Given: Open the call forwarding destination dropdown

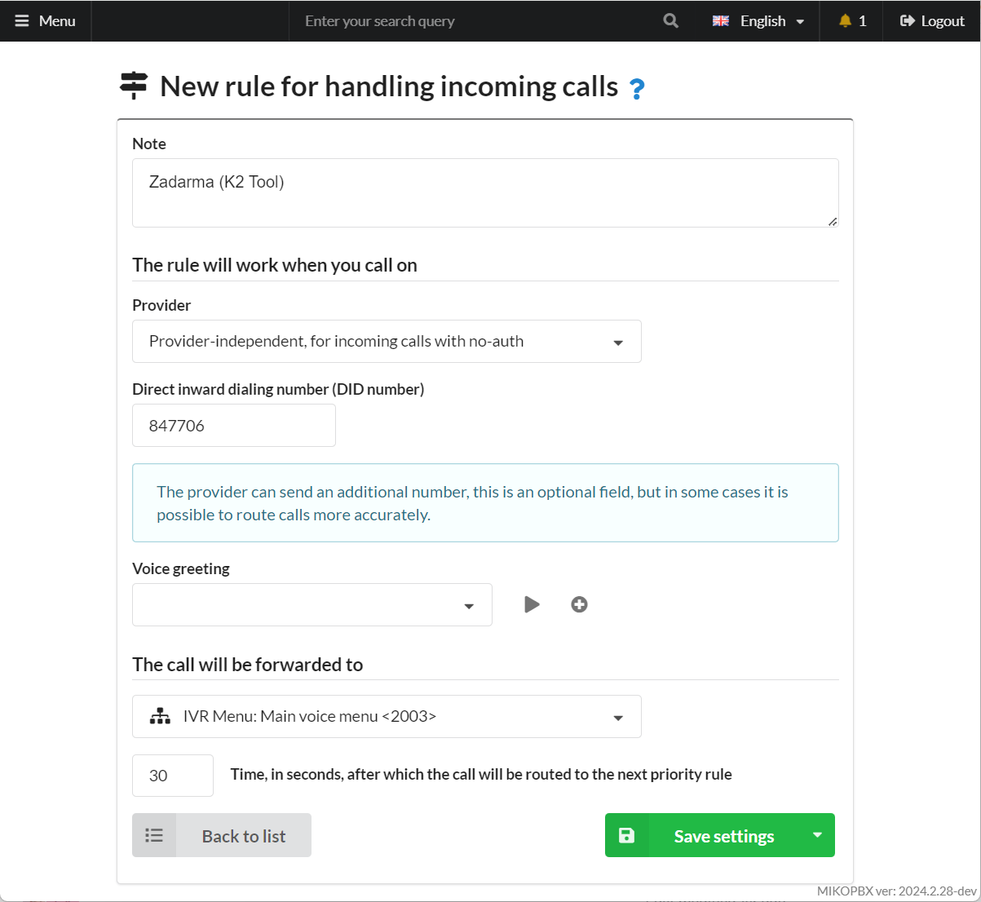Looking at the screenshot, I should pos(387,716).
